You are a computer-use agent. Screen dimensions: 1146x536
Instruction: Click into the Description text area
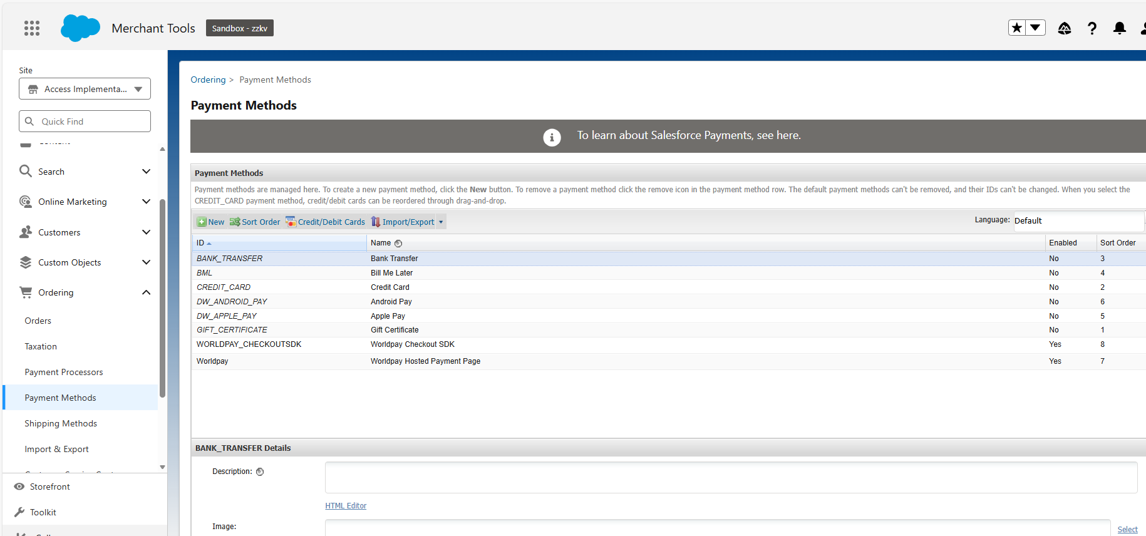pyautogui.click(x=731, y=478)
